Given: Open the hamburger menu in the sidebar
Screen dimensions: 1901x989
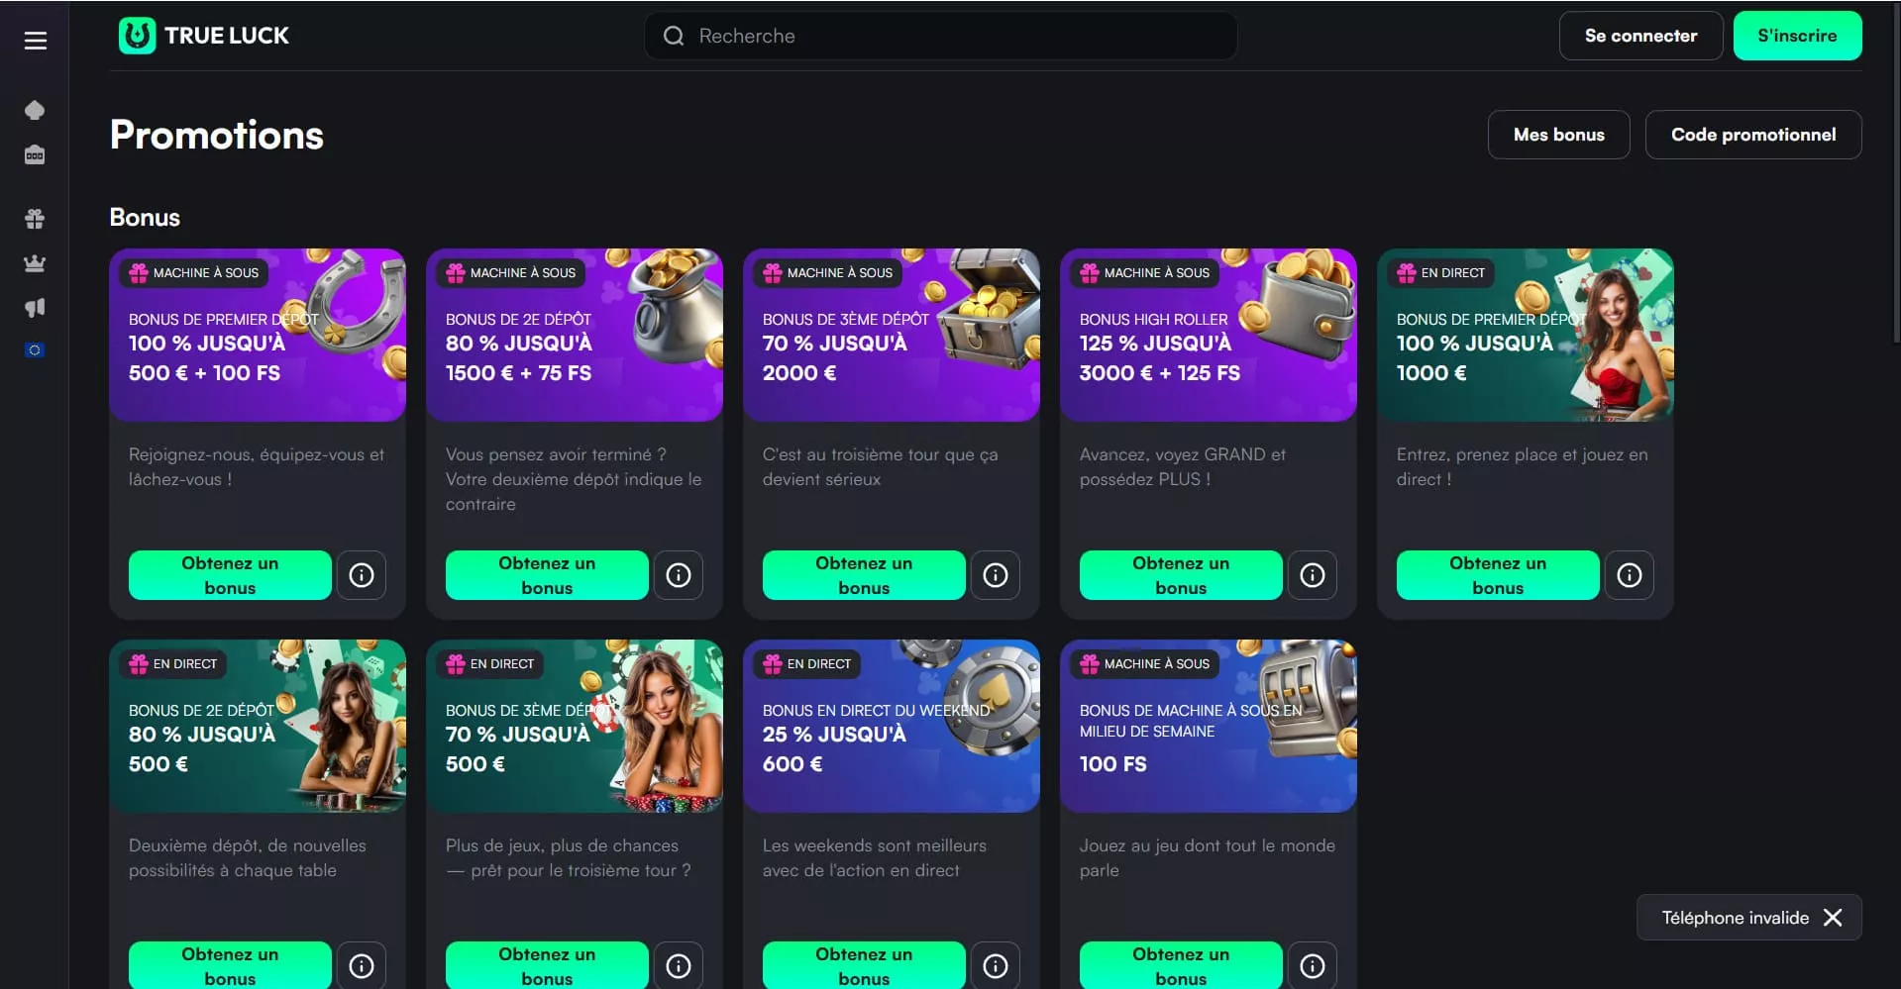Looking at the screenshot, I should point(36,41).
